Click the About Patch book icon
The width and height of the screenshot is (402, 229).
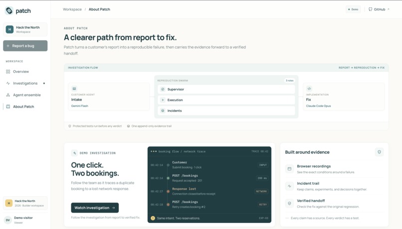pos(8,107)
